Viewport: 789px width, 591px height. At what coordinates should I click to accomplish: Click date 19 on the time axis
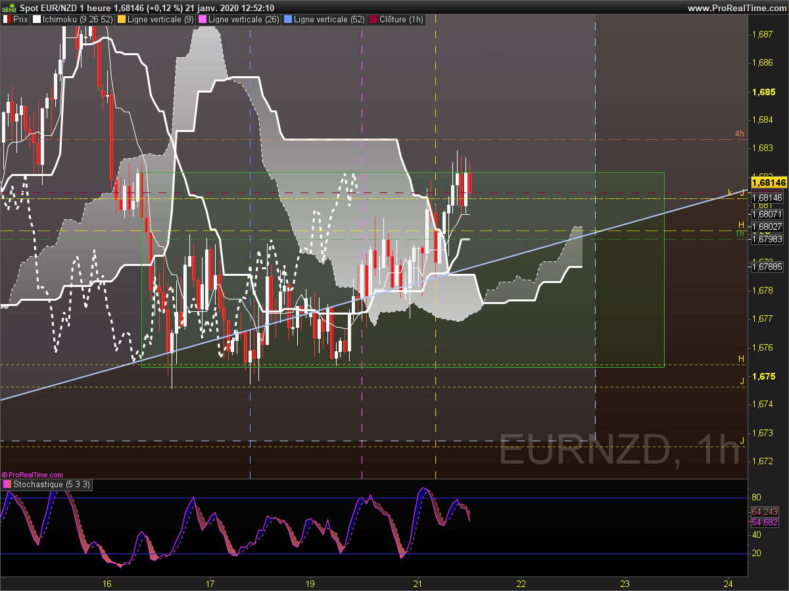point(310,583)
